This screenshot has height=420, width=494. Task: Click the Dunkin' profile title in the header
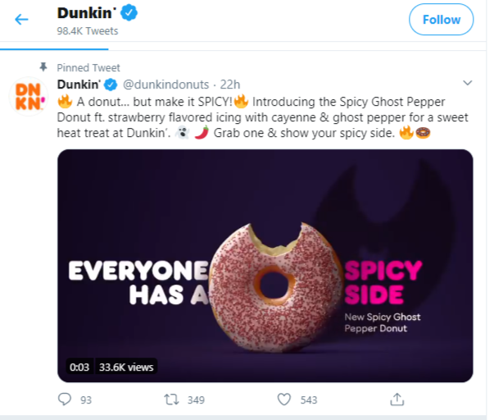pyautogui.click(x=88, y=13)
